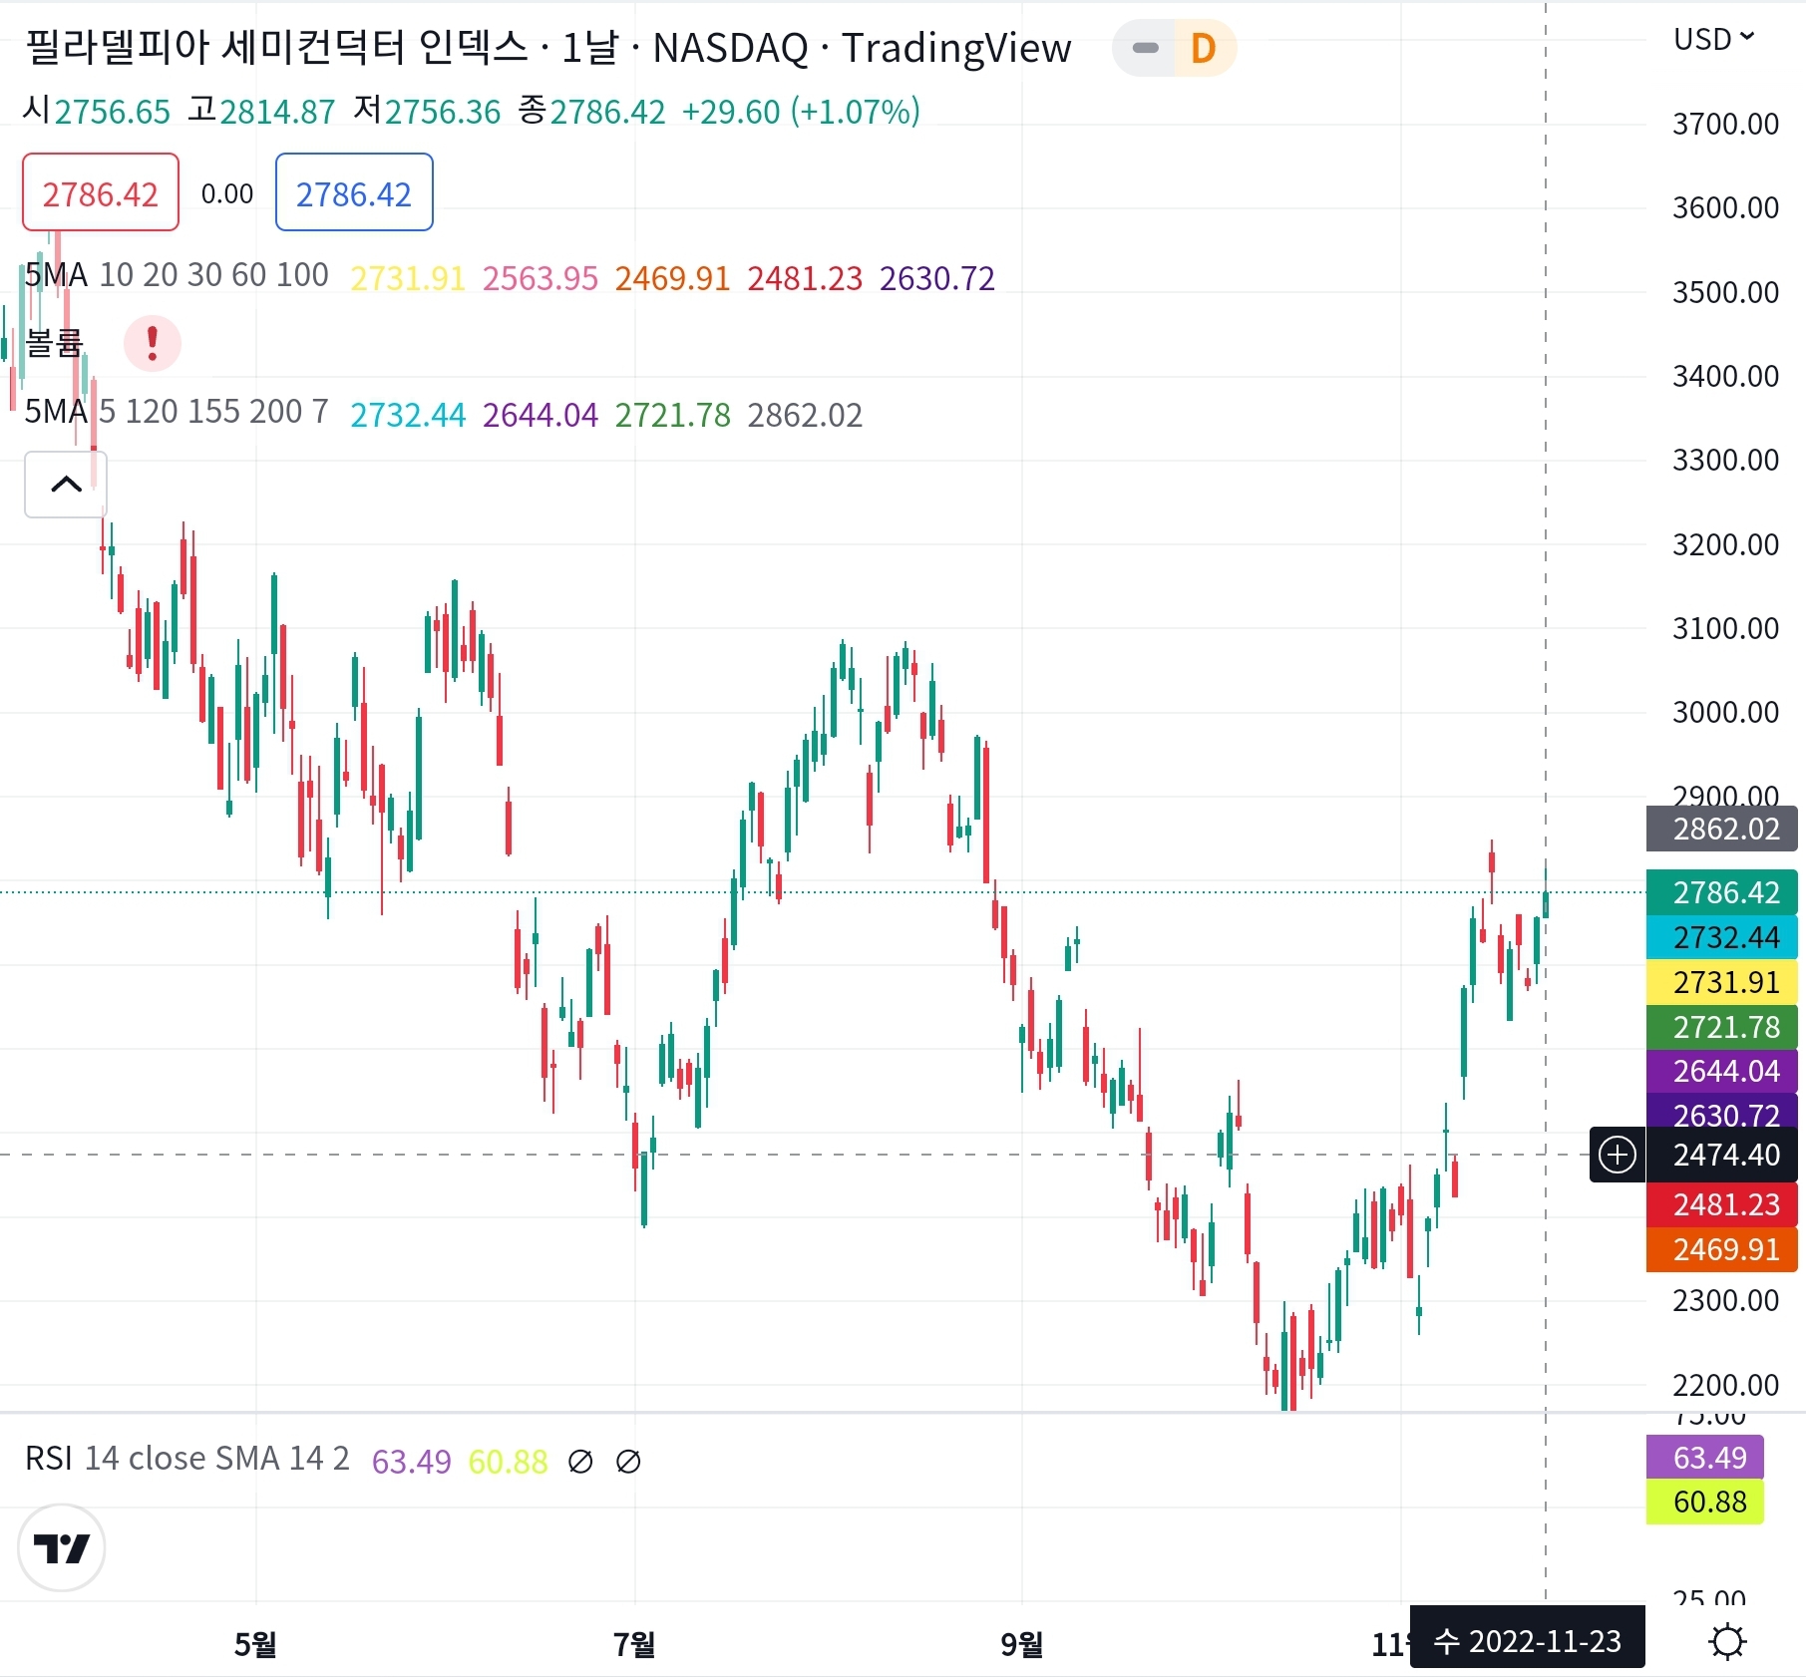This screenshot has width=1806, height=1677.
Task: Click the green 2786.42 last price label
Action: (1721, 892)
